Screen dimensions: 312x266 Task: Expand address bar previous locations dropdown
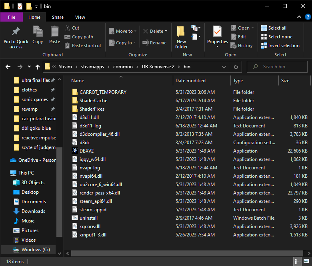(x=224, y=67)
